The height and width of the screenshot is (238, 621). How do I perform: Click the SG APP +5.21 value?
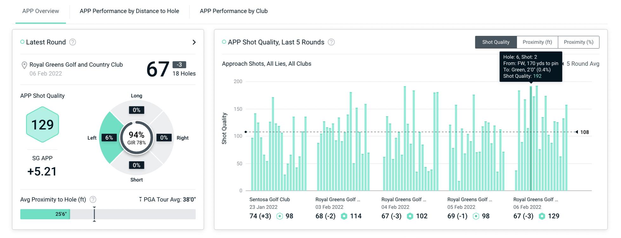(42, 172)
